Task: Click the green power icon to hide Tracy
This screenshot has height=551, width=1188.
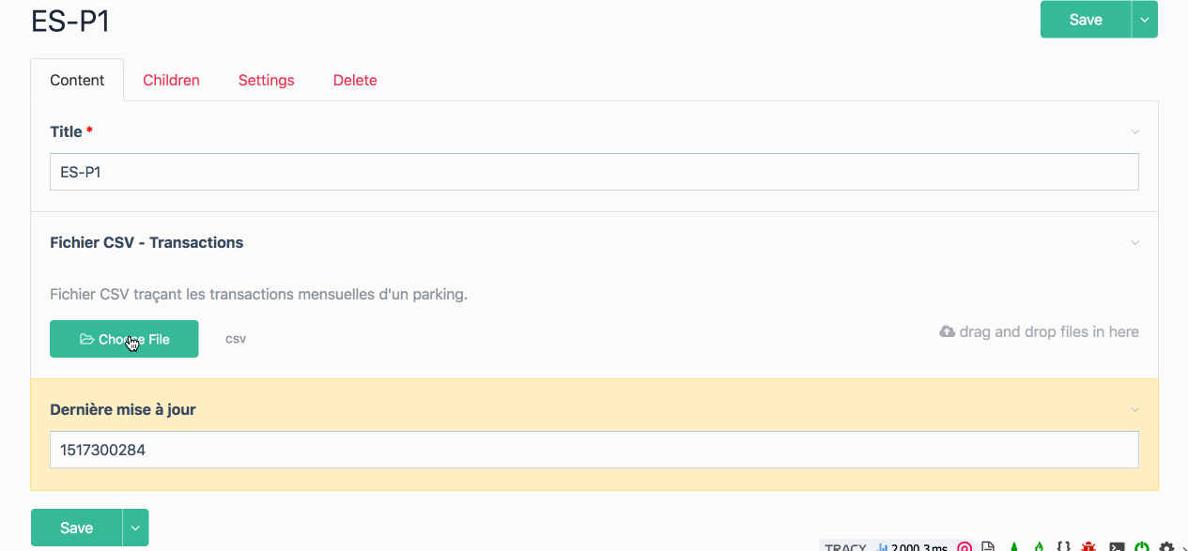Action: coord(1141,546)
